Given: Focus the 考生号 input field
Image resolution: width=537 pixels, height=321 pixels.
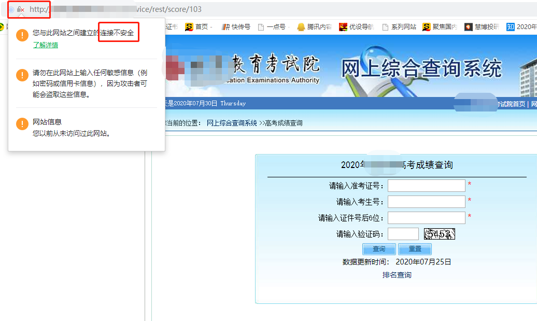Looking at the screenshot, I should pyautogui.click(x=426, y=202).
